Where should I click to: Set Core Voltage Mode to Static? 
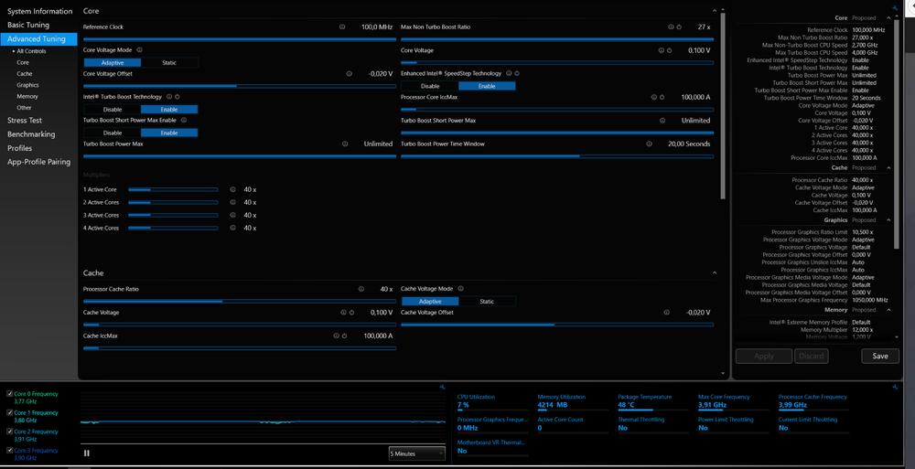[169, 62]
